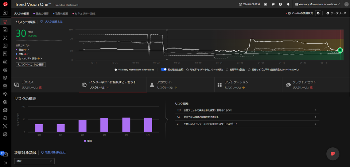The width and height of the screenshot is (350, 167).
Task: Open the 現在 dropdown menu
Action: (34, 161)
